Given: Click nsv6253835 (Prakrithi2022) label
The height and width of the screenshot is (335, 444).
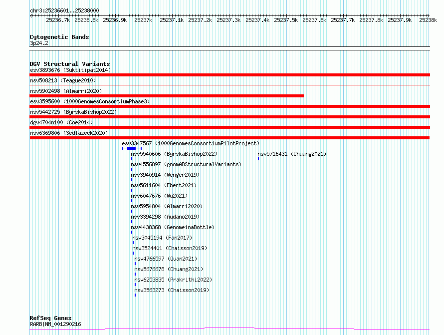Looking at the screenshot, I should click(173, 280).
